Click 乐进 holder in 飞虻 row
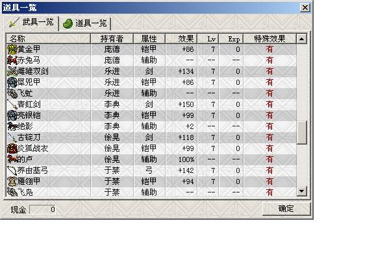 112,93
